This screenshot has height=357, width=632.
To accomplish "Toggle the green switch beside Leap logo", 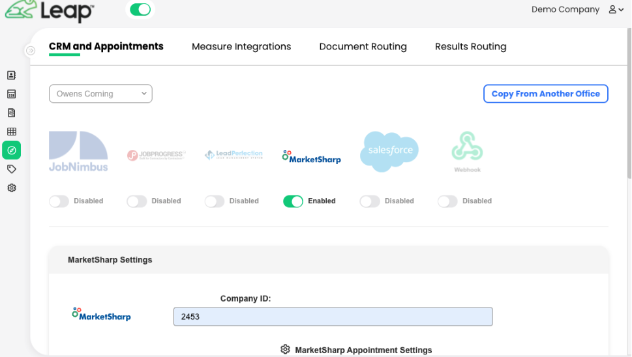I will click(140, 9).
